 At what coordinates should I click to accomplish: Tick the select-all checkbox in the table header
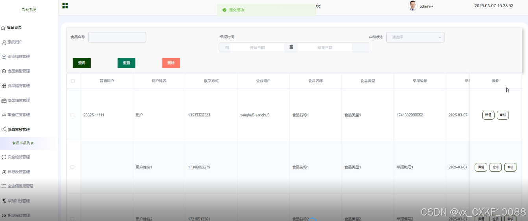click(x=73, y=81)
